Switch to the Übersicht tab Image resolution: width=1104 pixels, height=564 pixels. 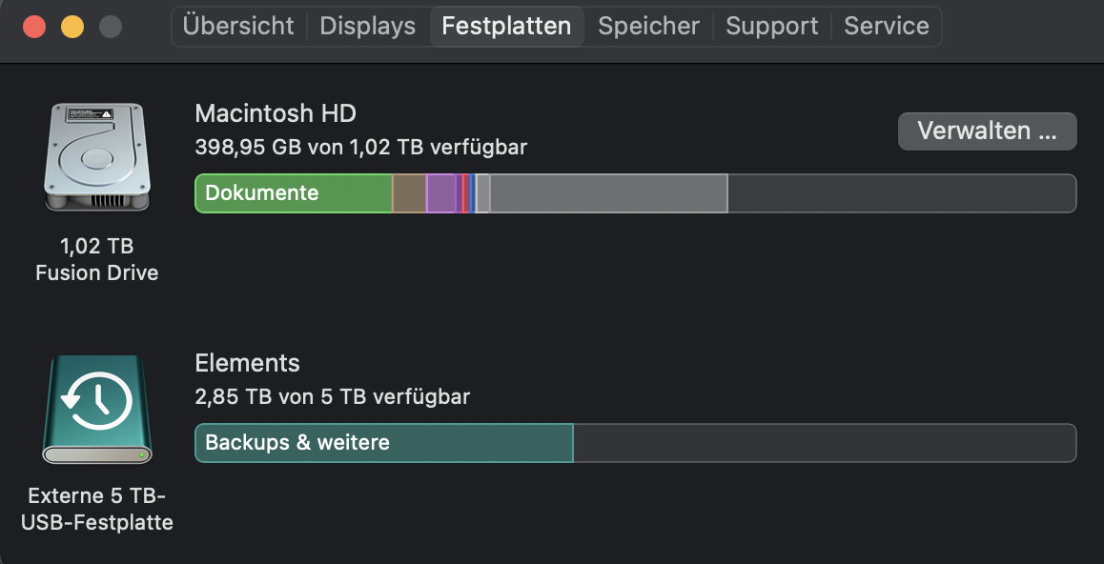(x=238, y=26)
